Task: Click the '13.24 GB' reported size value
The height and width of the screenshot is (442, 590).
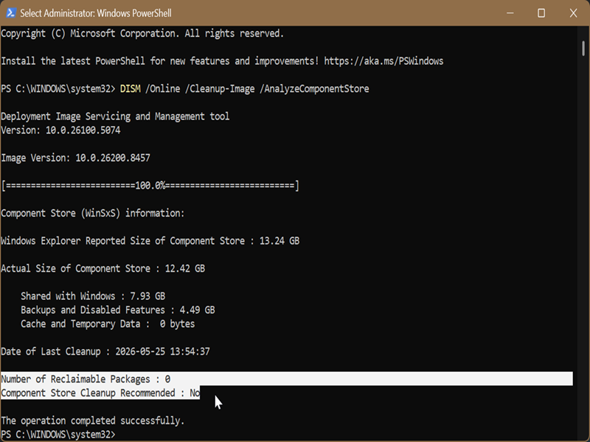Action: (280, 241)
